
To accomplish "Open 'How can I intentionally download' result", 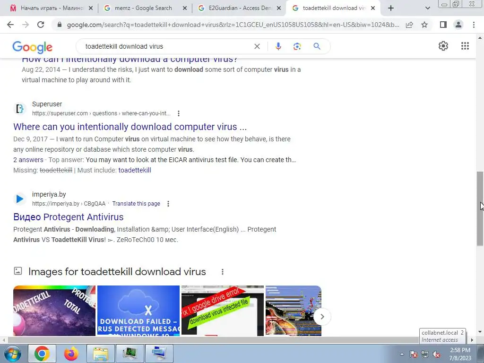I will tap(130, 60).
